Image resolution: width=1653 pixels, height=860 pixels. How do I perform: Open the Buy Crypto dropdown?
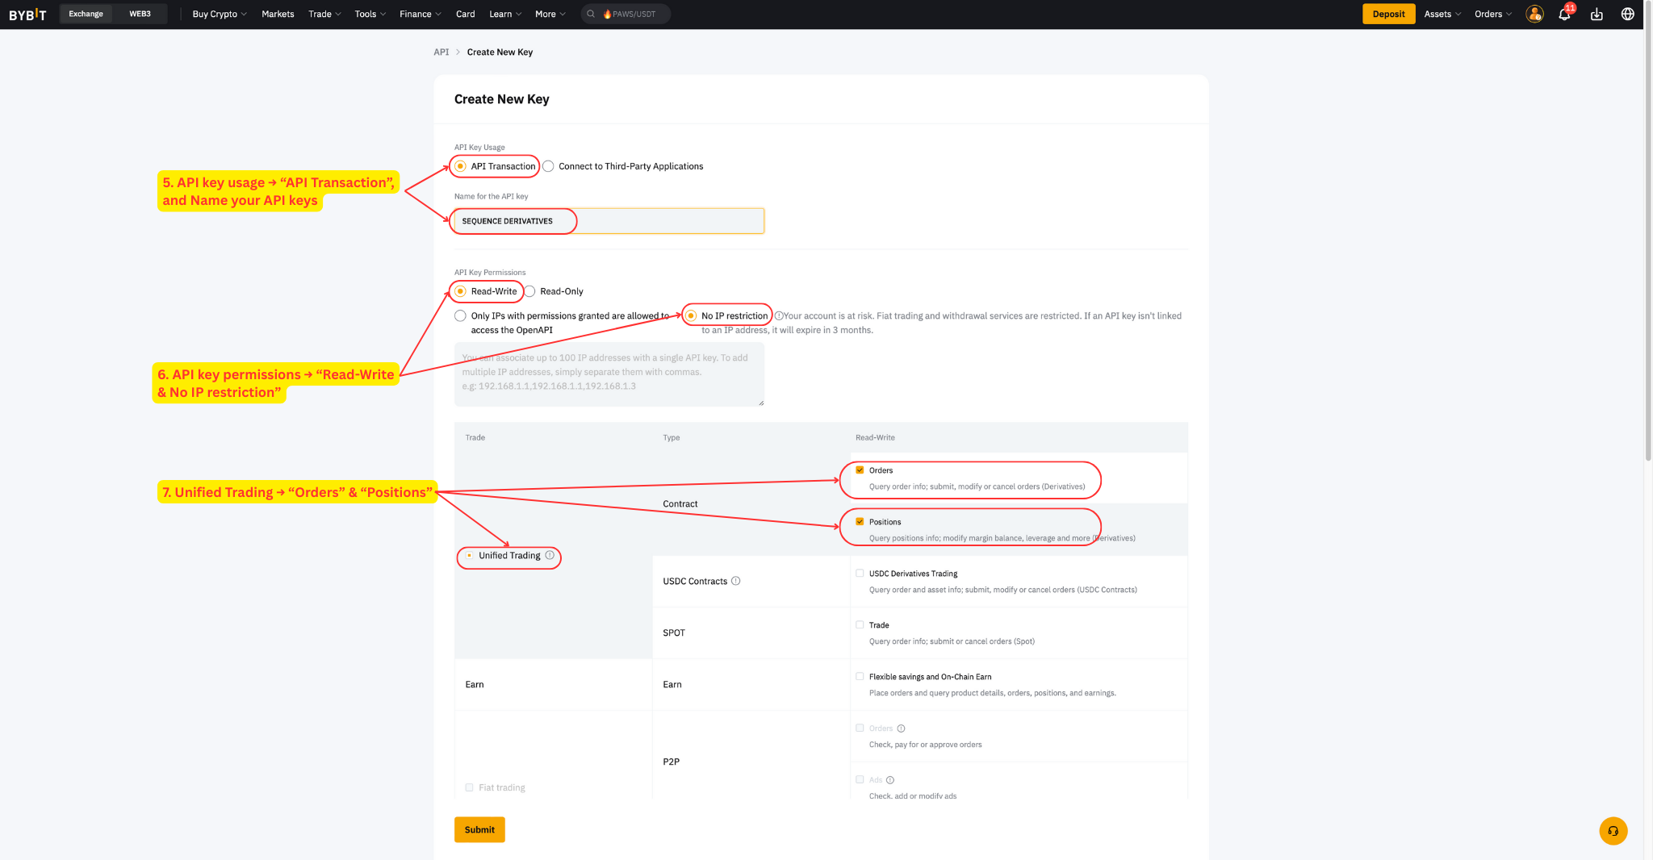(x=220, y=15)
